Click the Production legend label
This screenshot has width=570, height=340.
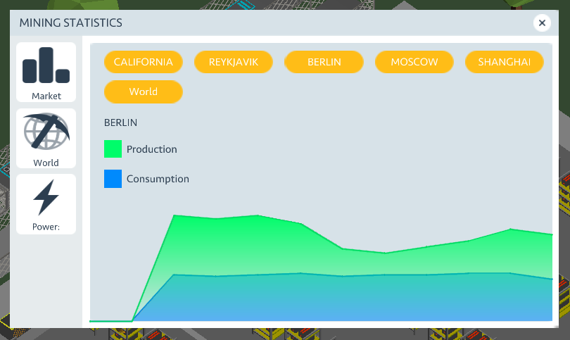(x=151, y=149)
